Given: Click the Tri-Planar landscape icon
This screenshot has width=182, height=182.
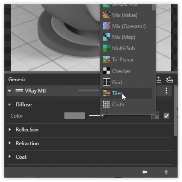Looking at the screenshot, I should pos(106,59).
